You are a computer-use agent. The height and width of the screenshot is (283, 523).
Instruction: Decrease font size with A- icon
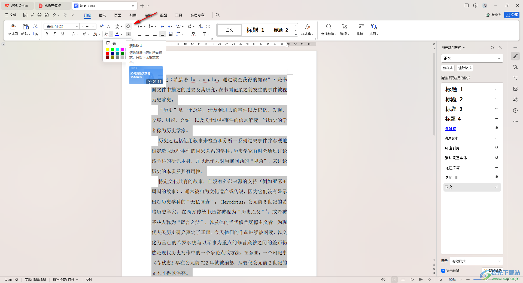(109, 26)
